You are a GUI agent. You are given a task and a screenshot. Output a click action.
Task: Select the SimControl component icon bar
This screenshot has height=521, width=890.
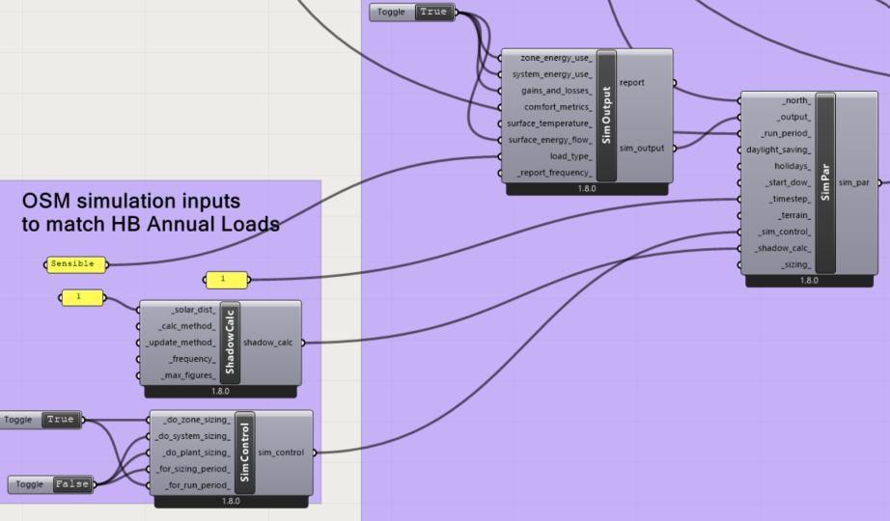point(244,452)
